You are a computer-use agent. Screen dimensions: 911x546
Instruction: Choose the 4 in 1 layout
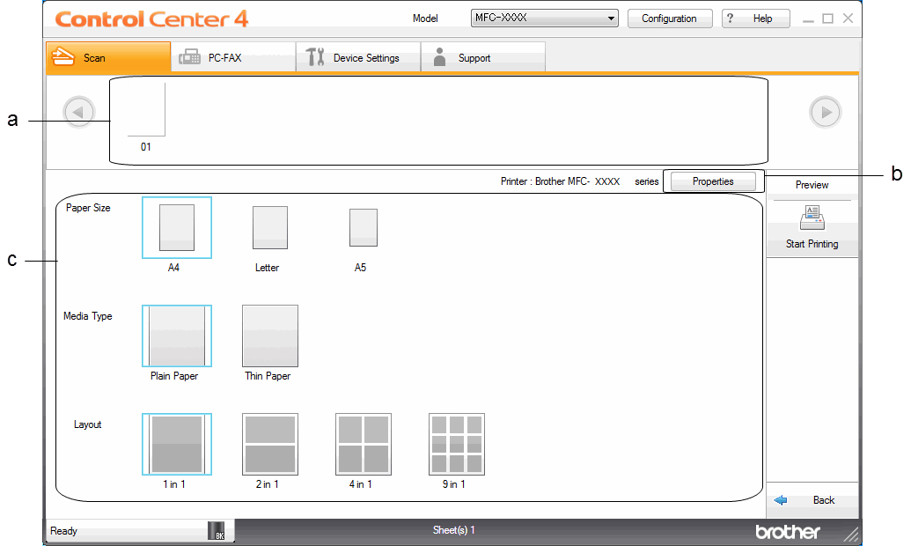pos(364,444)
